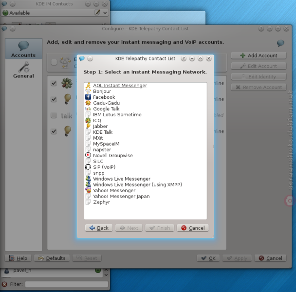This screenshot has height=292, width=296.
Task: Click the Apply button
Action: pos(237,258)
